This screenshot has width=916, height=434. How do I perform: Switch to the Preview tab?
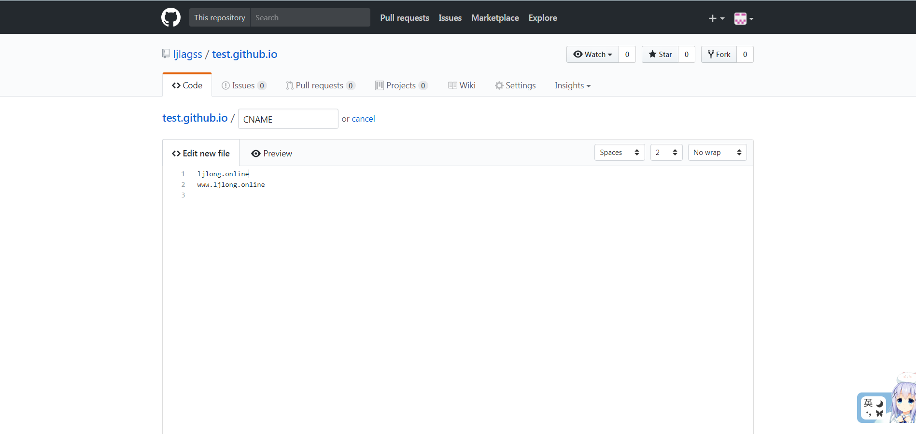point(271,153)
